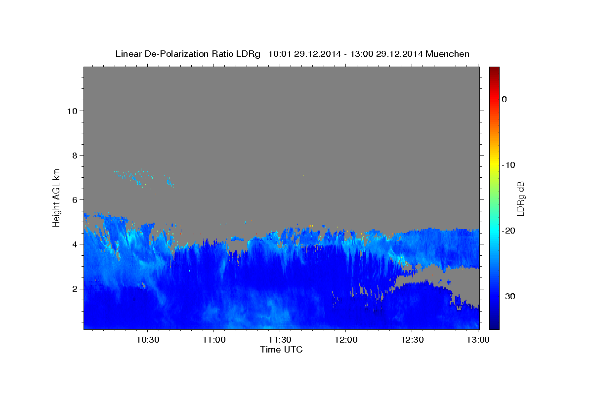Click the 11:30 time tick label

click(x=280, y=340)
